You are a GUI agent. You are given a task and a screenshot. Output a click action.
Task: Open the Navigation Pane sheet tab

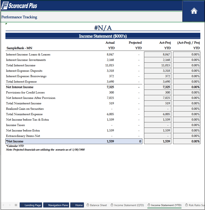[56, 205]
